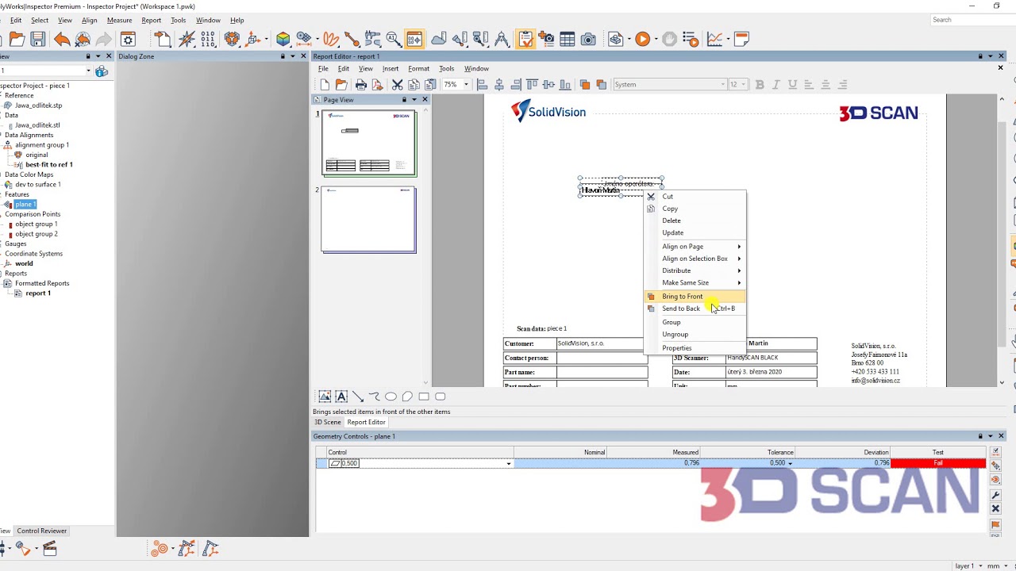Pick the Ellipse drawing tool
The height and width of the screenshot is (571, 1016).
pyautogui.click(x=391, y=397)
